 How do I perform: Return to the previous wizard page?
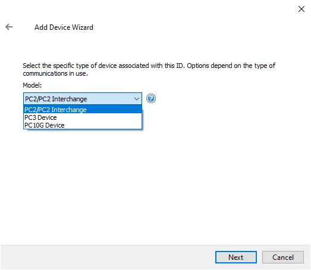(x=9, y=27)
